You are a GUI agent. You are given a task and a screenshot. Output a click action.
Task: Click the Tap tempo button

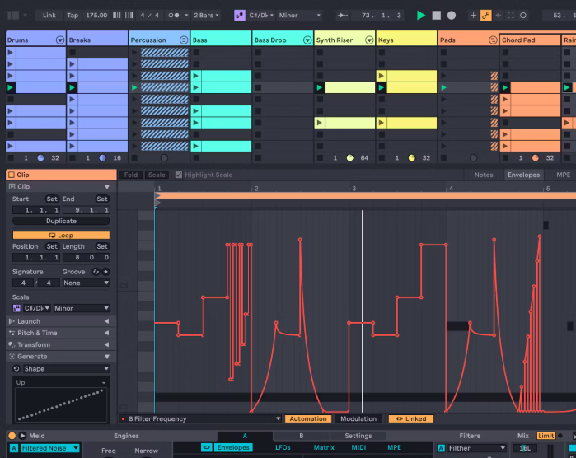(x=73, y=15)
